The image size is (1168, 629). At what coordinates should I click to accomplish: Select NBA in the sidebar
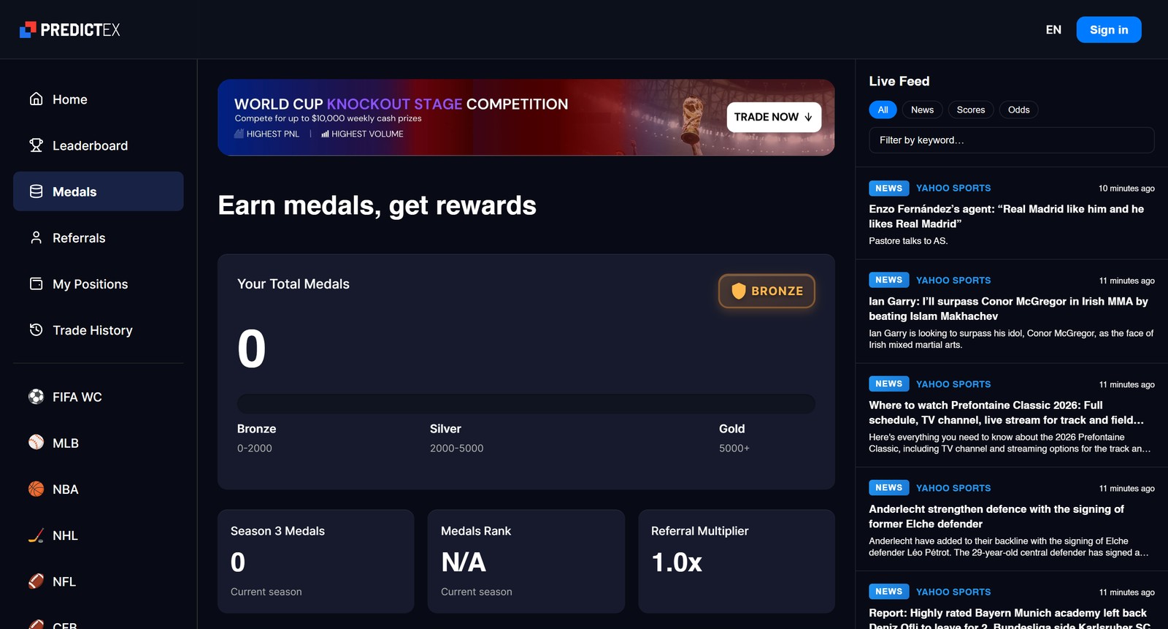pyautogui.click(x=98, y=489)
